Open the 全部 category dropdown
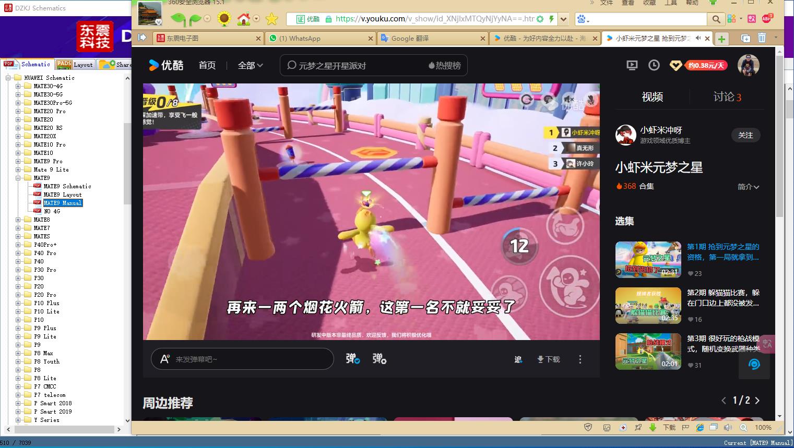The width and height of the screenshot is (794, 448). point(250,65)
